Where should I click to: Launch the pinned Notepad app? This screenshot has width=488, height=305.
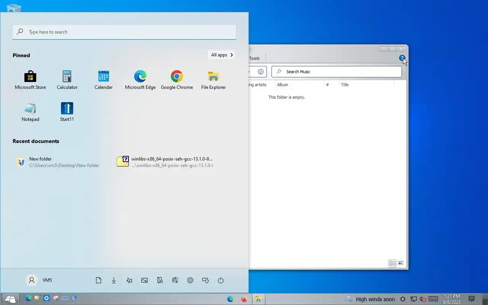pyautogui.click(x=30, y=112)
